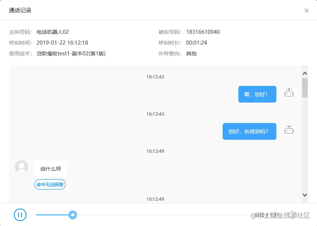The width and height of the screenshot is (317, 226).
Task: Select the 喂，您好！ message bubble
Action: 257,94
